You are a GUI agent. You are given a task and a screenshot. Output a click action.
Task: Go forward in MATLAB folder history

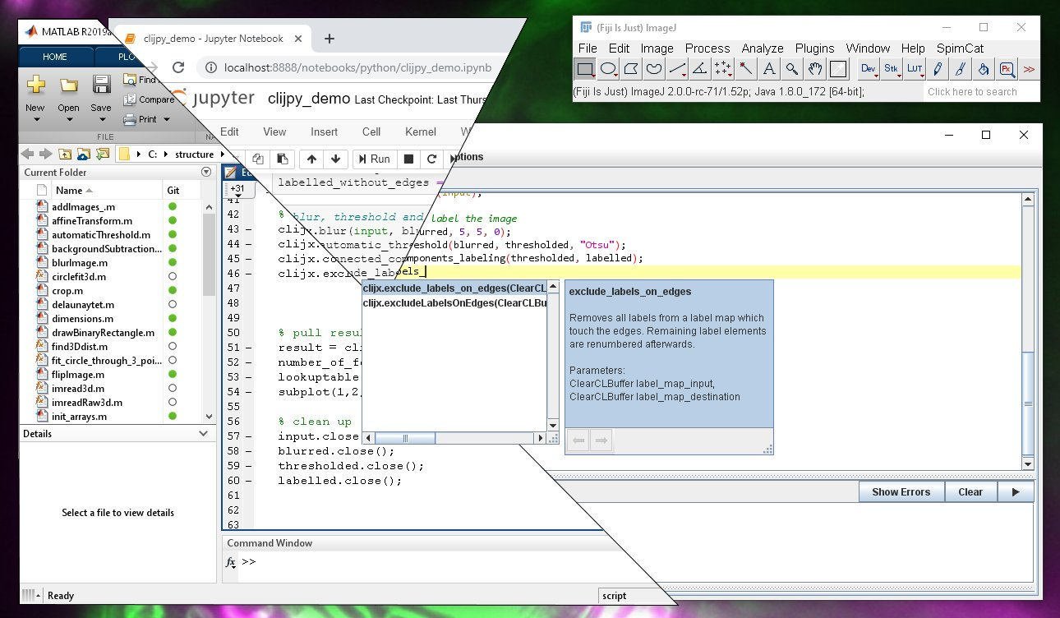coord(44,154)
